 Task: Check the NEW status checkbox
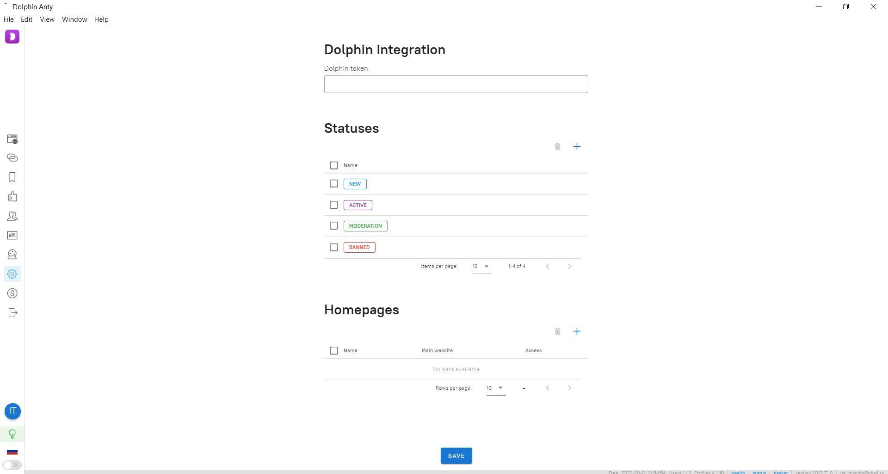point(334,184)
